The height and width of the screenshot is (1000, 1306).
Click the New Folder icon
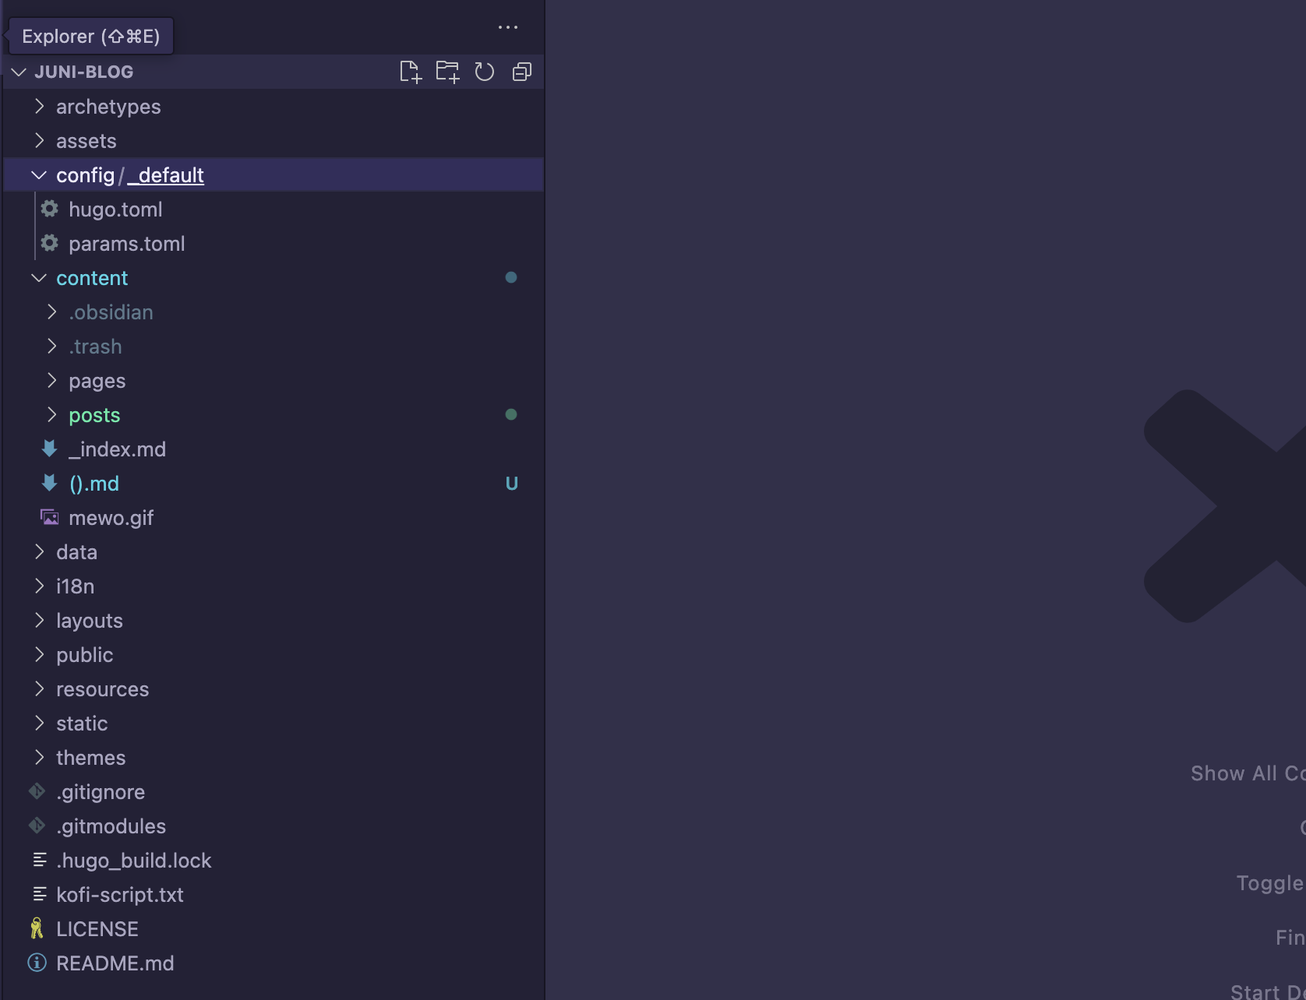point(447,72)
